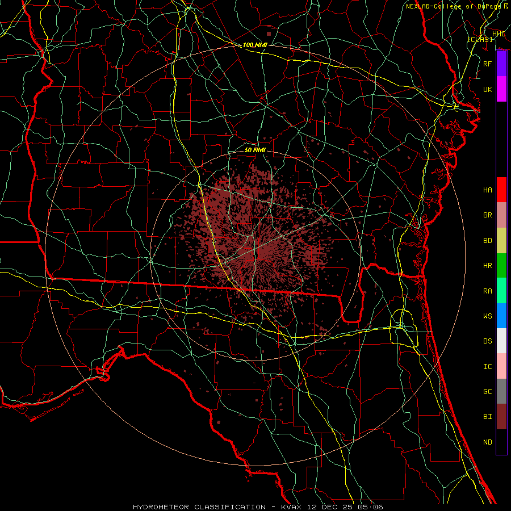Click the HA legend label
This screenshot has height=511, width=511.
point(488,190)
